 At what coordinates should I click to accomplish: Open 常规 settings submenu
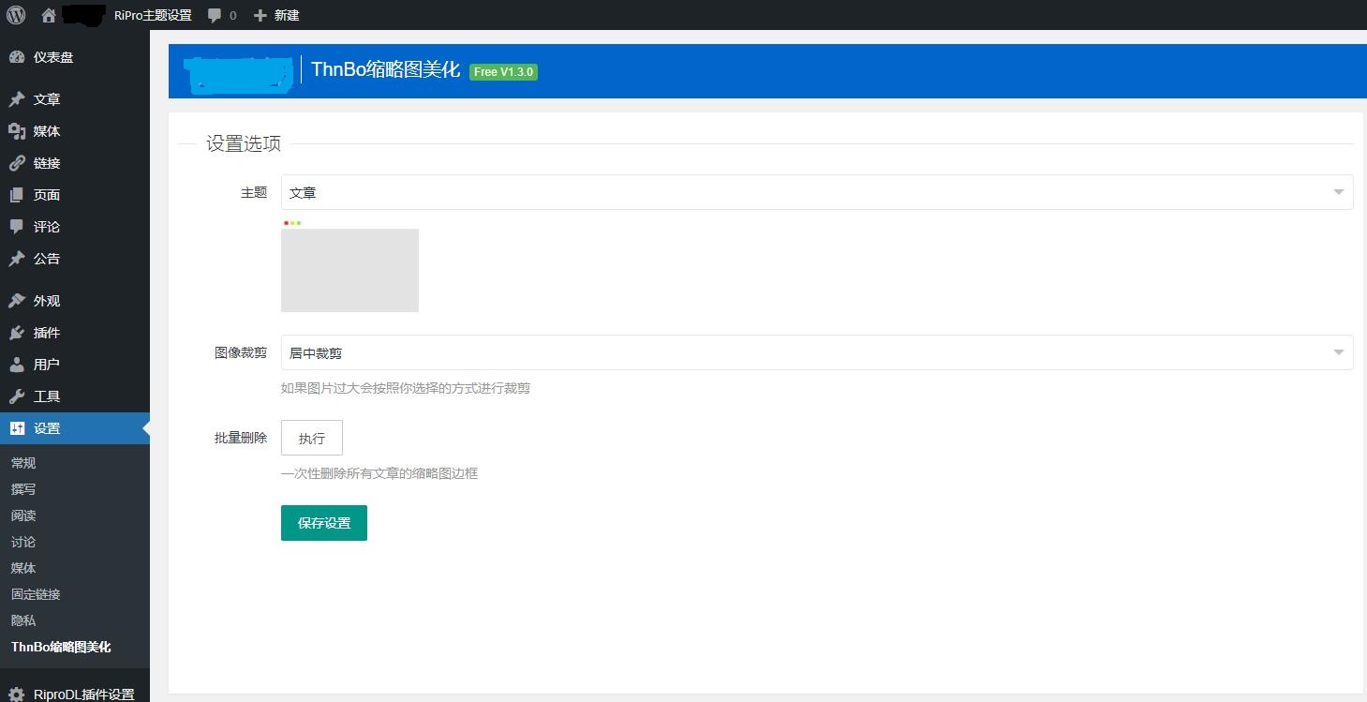(x=23, y=463)
